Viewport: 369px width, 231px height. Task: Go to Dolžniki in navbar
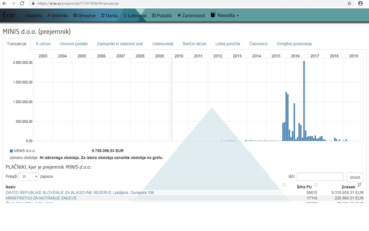[57, 15]
